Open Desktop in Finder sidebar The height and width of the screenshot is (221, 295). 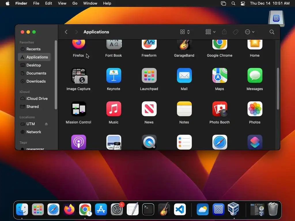click(34, 65)
